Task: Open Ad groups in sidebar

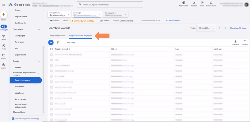Action: point(19,42)
